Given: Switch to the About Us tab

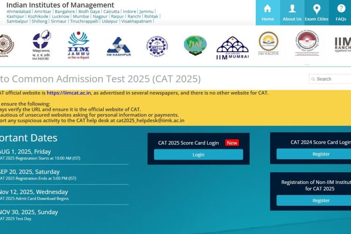Looking at the screenshot, I should point(292,12).
